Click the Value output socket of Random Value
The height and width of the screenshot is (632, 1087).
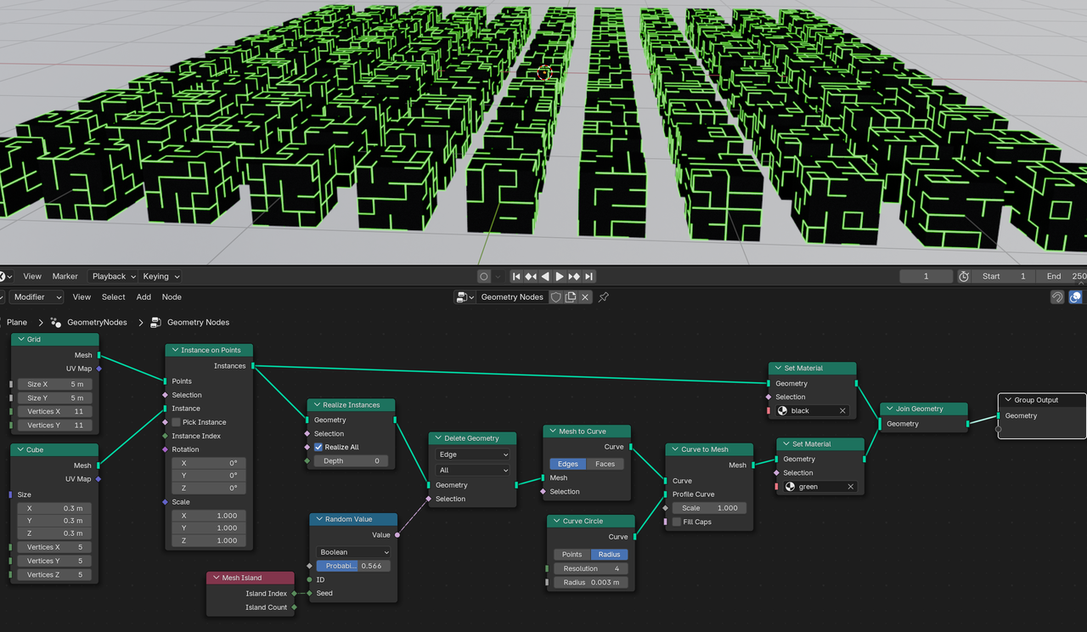(397, 535)
